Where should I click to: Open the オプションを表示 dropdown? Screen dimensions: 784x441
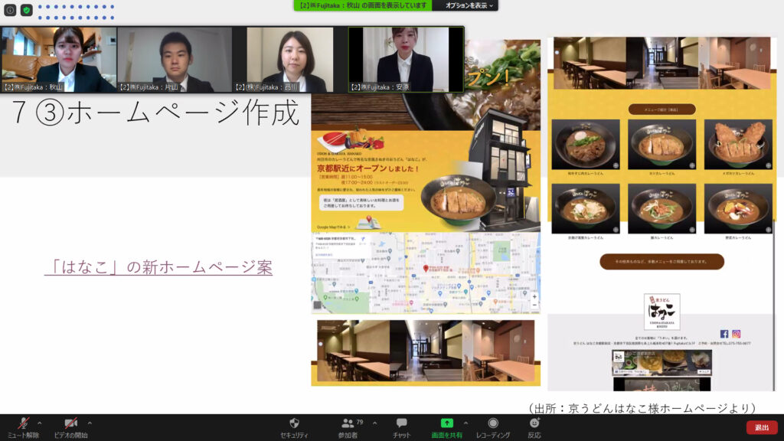point(469,5)
